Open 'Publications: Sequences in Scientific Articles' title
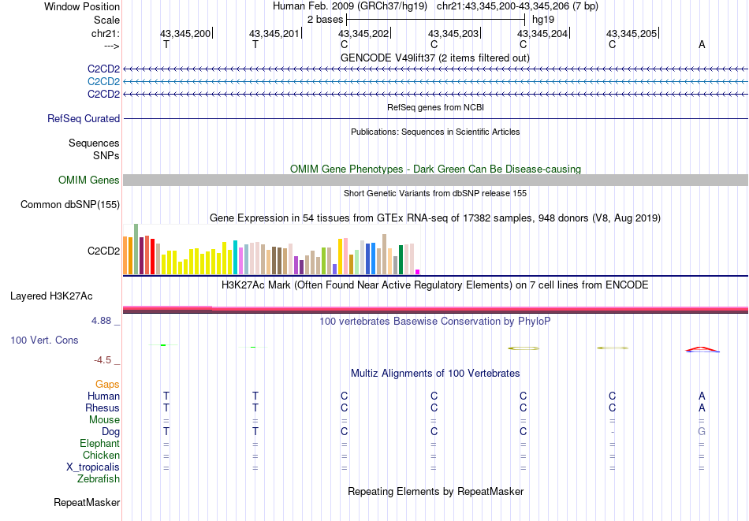The height and width of the screenshot is (521, 749). click(435, 132)
